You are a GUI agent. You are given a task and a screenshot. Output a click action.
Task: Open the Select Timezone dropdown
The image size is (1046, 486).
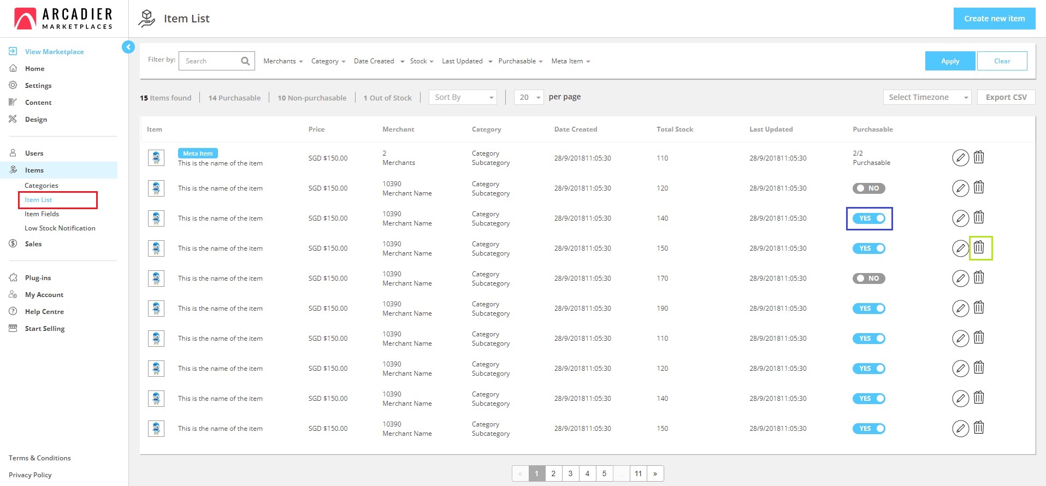point(927,97)
